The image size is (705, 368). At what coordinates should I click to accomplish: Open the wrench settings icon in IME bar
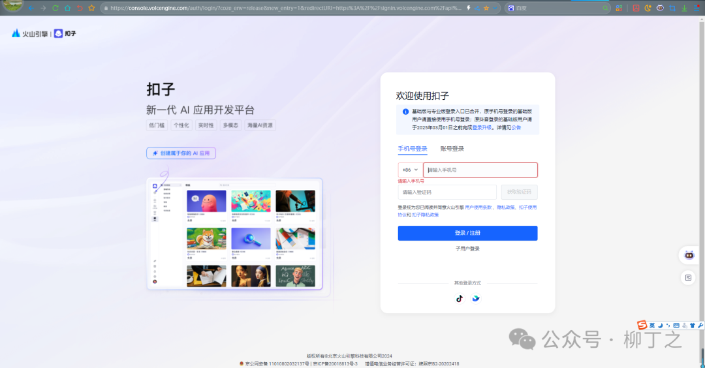tap(700, 326)
